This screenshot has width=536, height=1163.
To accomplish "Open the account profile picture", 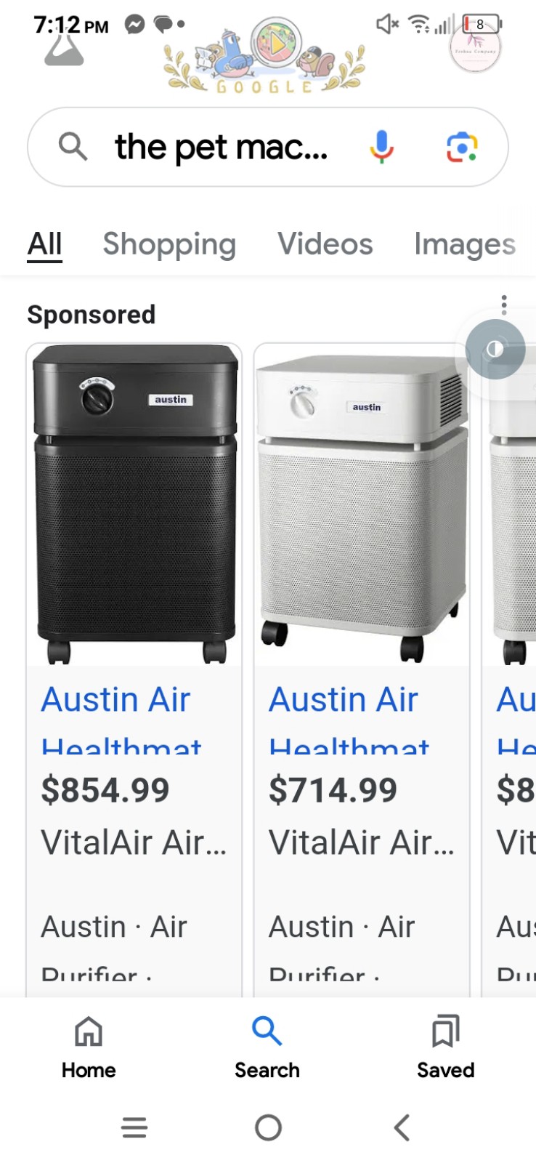I will tap(475, 47).
